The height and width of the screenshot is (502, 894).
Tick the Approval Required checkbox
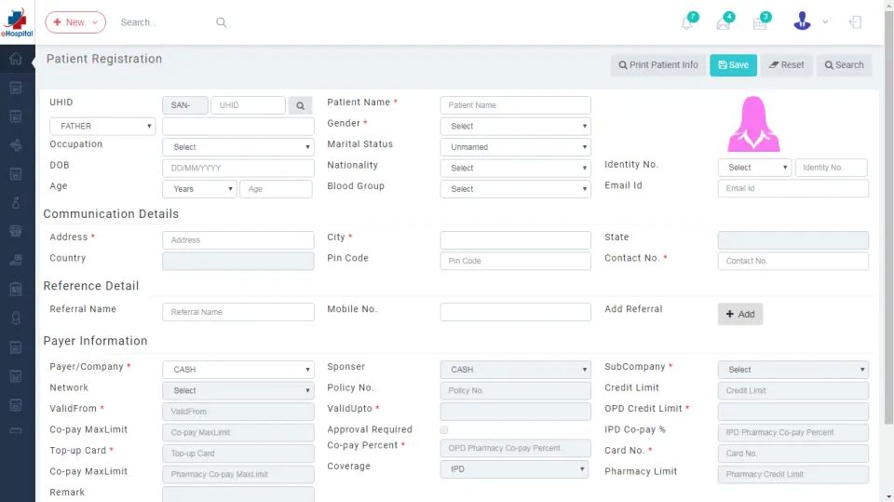pos(444,429)
